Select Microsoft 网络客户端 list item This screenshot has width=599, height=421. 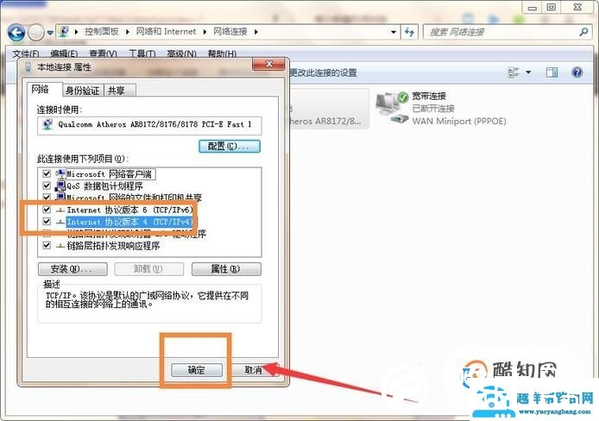[110, 174]
